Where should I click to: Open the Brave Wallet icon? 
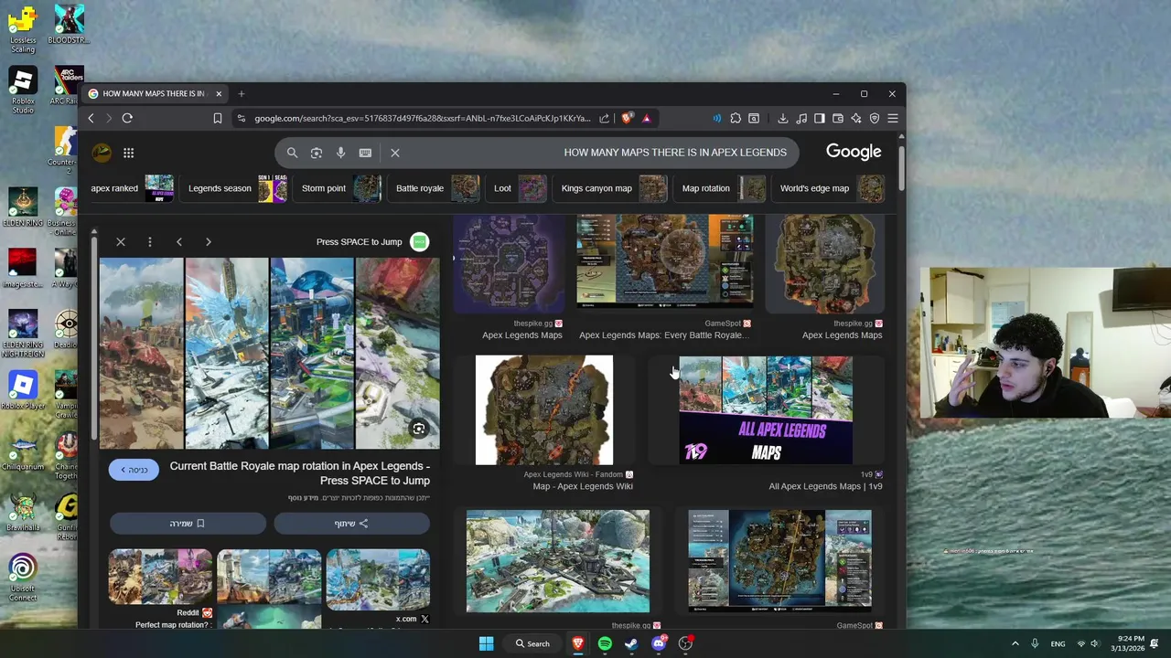click(x=838, y=118)
